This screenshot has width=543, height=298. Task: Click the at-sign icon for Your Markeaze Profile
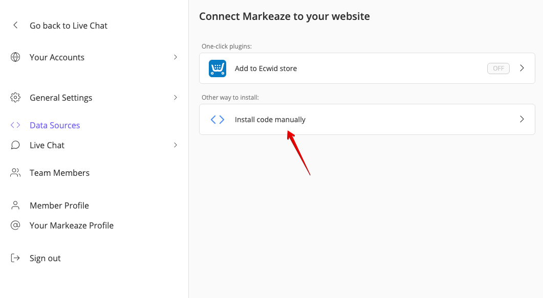click(15, 225)
